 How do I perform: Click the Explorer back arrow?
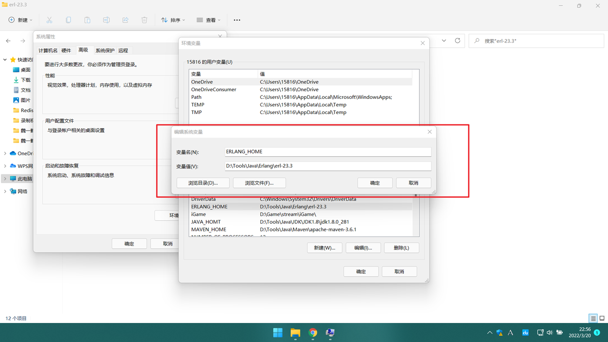8,41
